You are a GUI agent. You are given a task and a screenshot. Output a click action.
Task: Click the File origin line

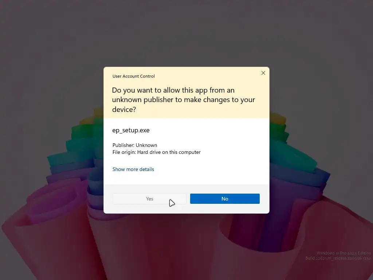[157, 152]
